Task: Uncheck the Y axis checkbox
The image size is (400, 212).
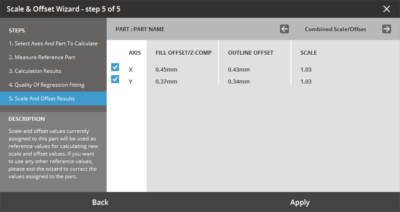Action: coord(115,79)
